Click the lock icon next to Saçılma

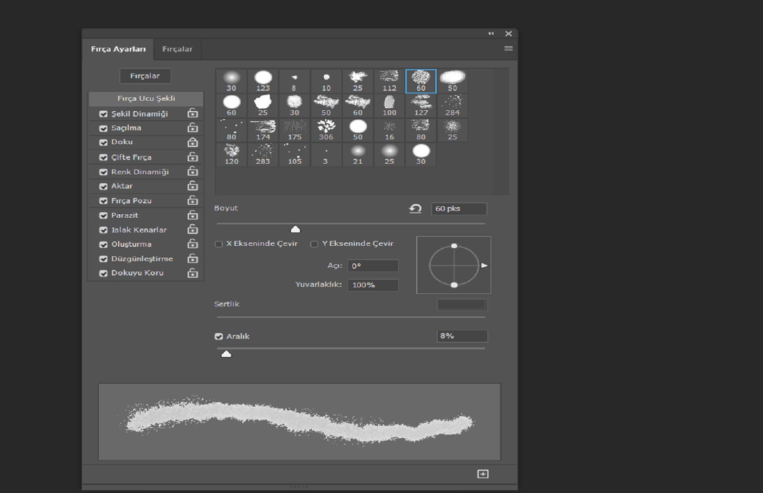[x=193, y=128]
